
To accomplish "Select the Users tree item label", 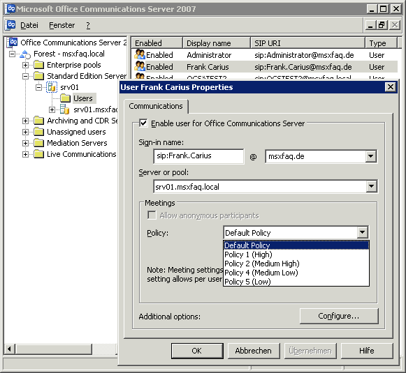I will (83, 98).
